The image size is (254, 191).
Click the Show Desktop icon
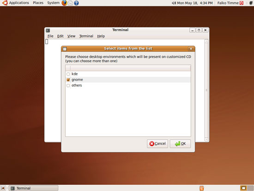click(3, 188)
